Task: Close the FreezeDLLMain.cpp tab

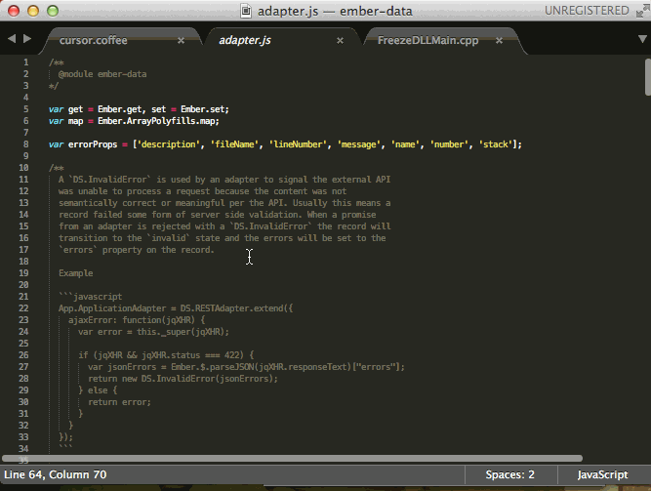Action: point(499,41)
